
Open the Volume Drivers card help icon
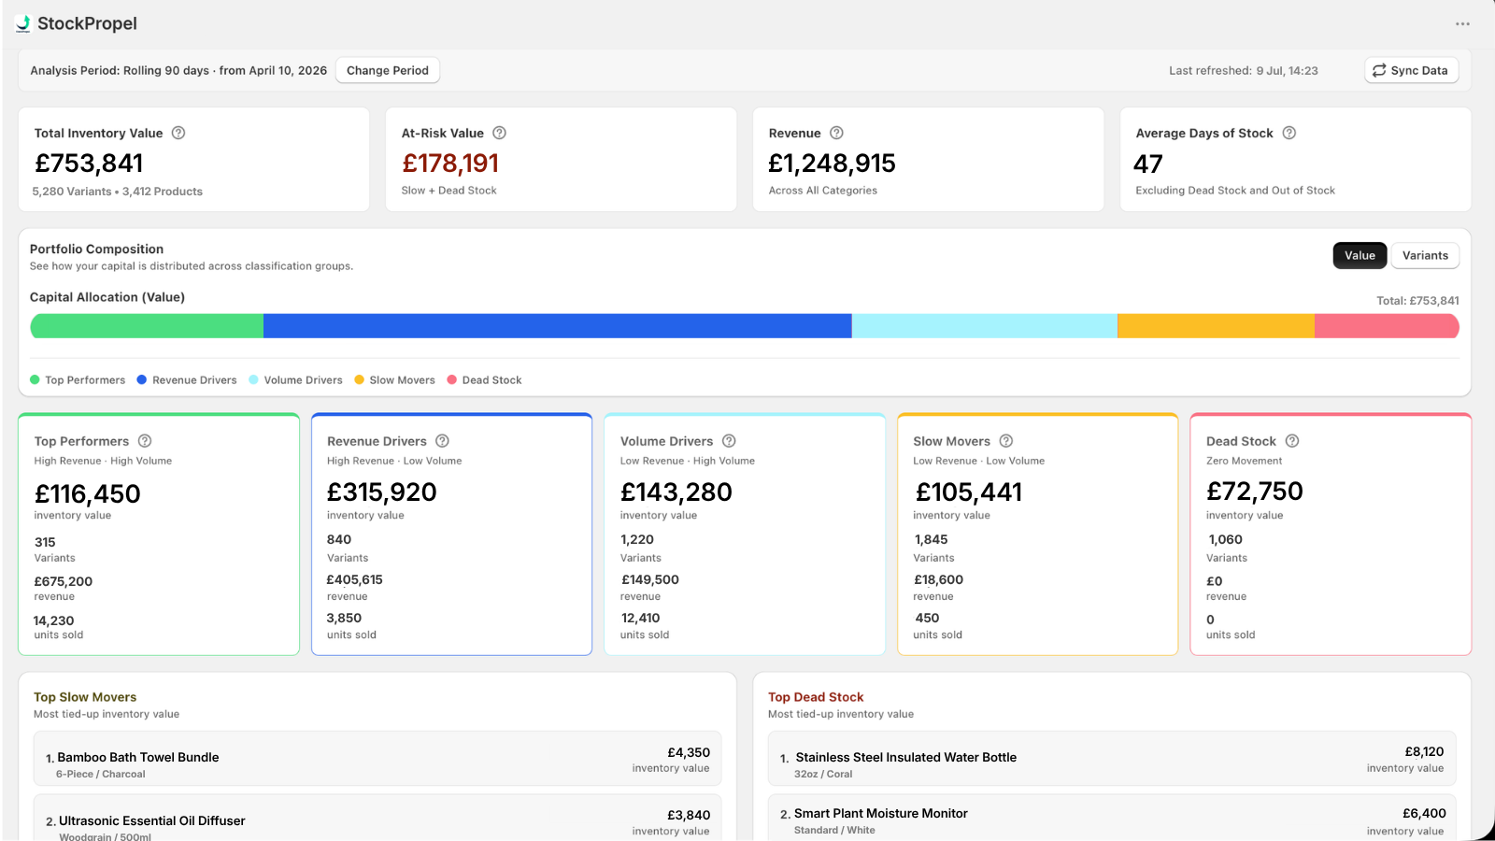tap(730, 441)
